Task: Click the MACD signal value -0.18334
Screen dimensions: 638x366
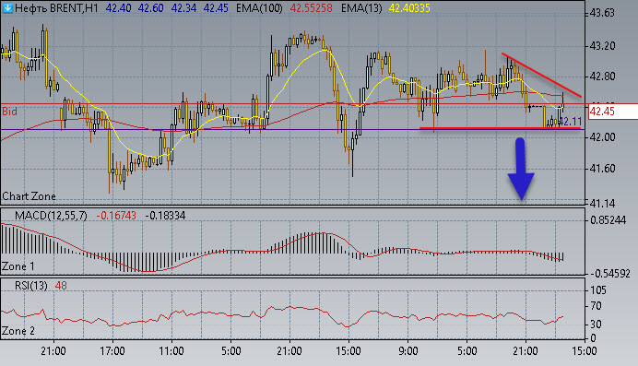Action: coord(165,216)
